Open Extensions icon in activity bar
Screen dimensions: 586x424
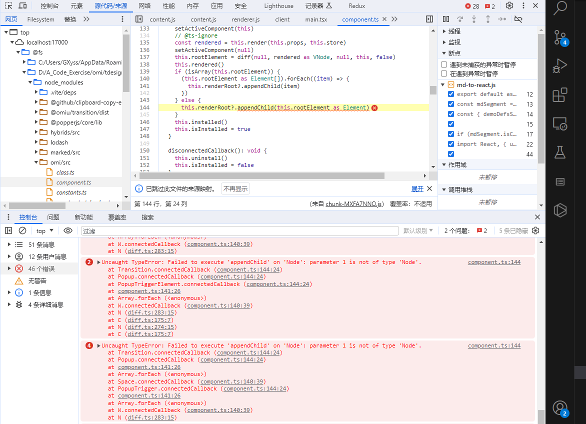pyautogui.click(x=560, y=95)
